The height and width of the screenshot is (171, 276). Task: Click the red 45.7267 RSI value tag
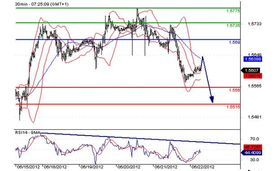[253, 147]
